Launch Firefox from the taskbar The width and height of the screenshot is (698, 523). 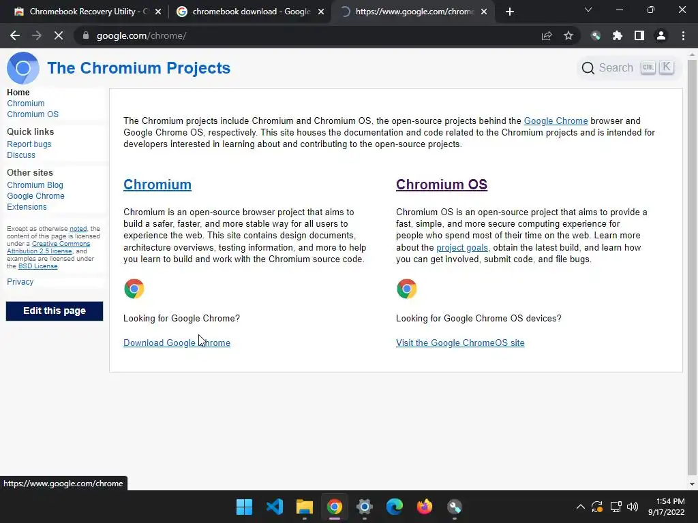pos(424,507)
